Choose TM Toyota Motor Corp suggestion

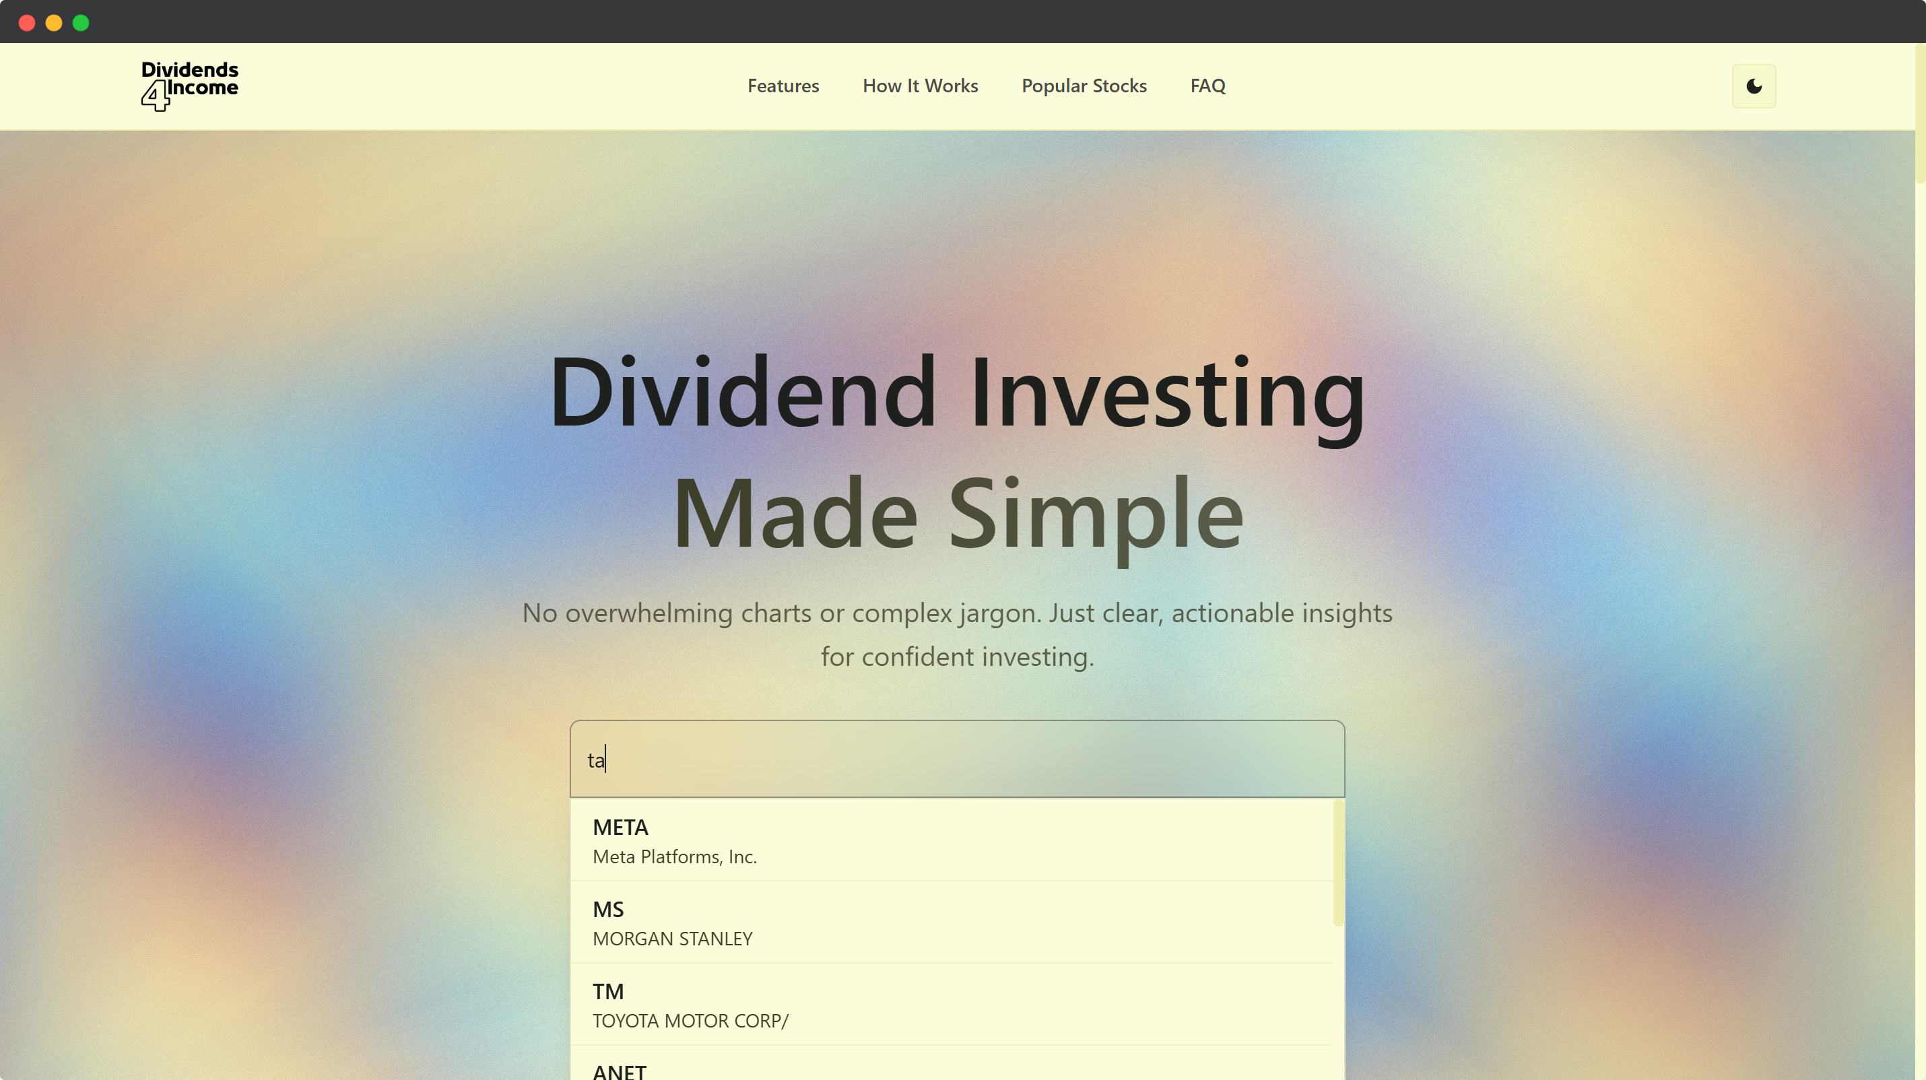(952, 1005)
